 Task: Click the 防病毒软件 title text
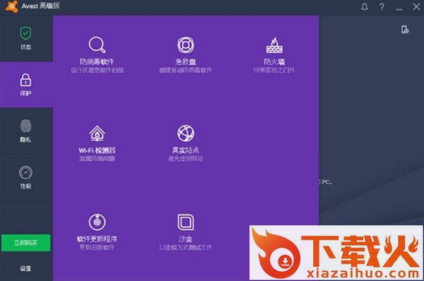click(97, 62)
